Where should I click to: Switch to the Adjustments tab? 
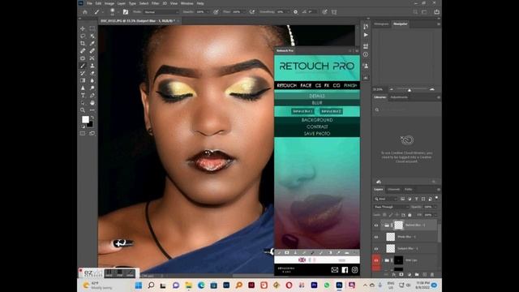pos(399,97)
